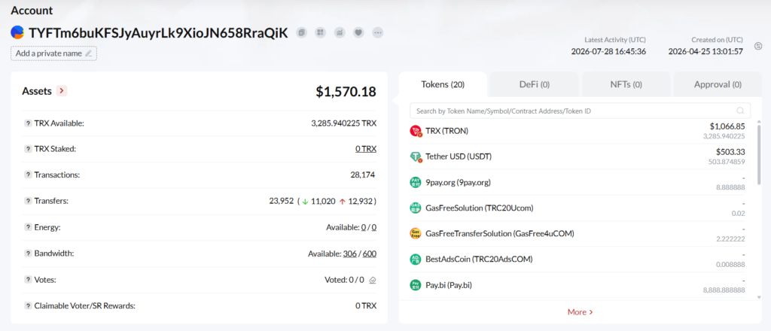The width and height of the screenshot is (771, 331).
Task: Click the transactions count 28,174
Action: click(363, 175)
